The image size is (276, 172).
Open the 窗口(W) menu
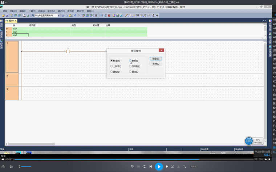(x=81, y=11)
